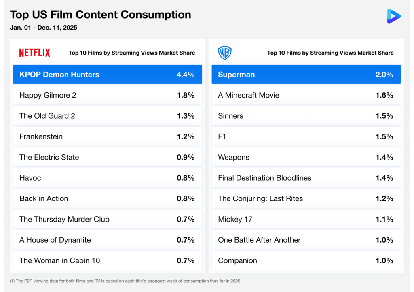This screenshot has height=292, width=414.
Task: Select the Superman highlighted row
Action: point(306,75)
